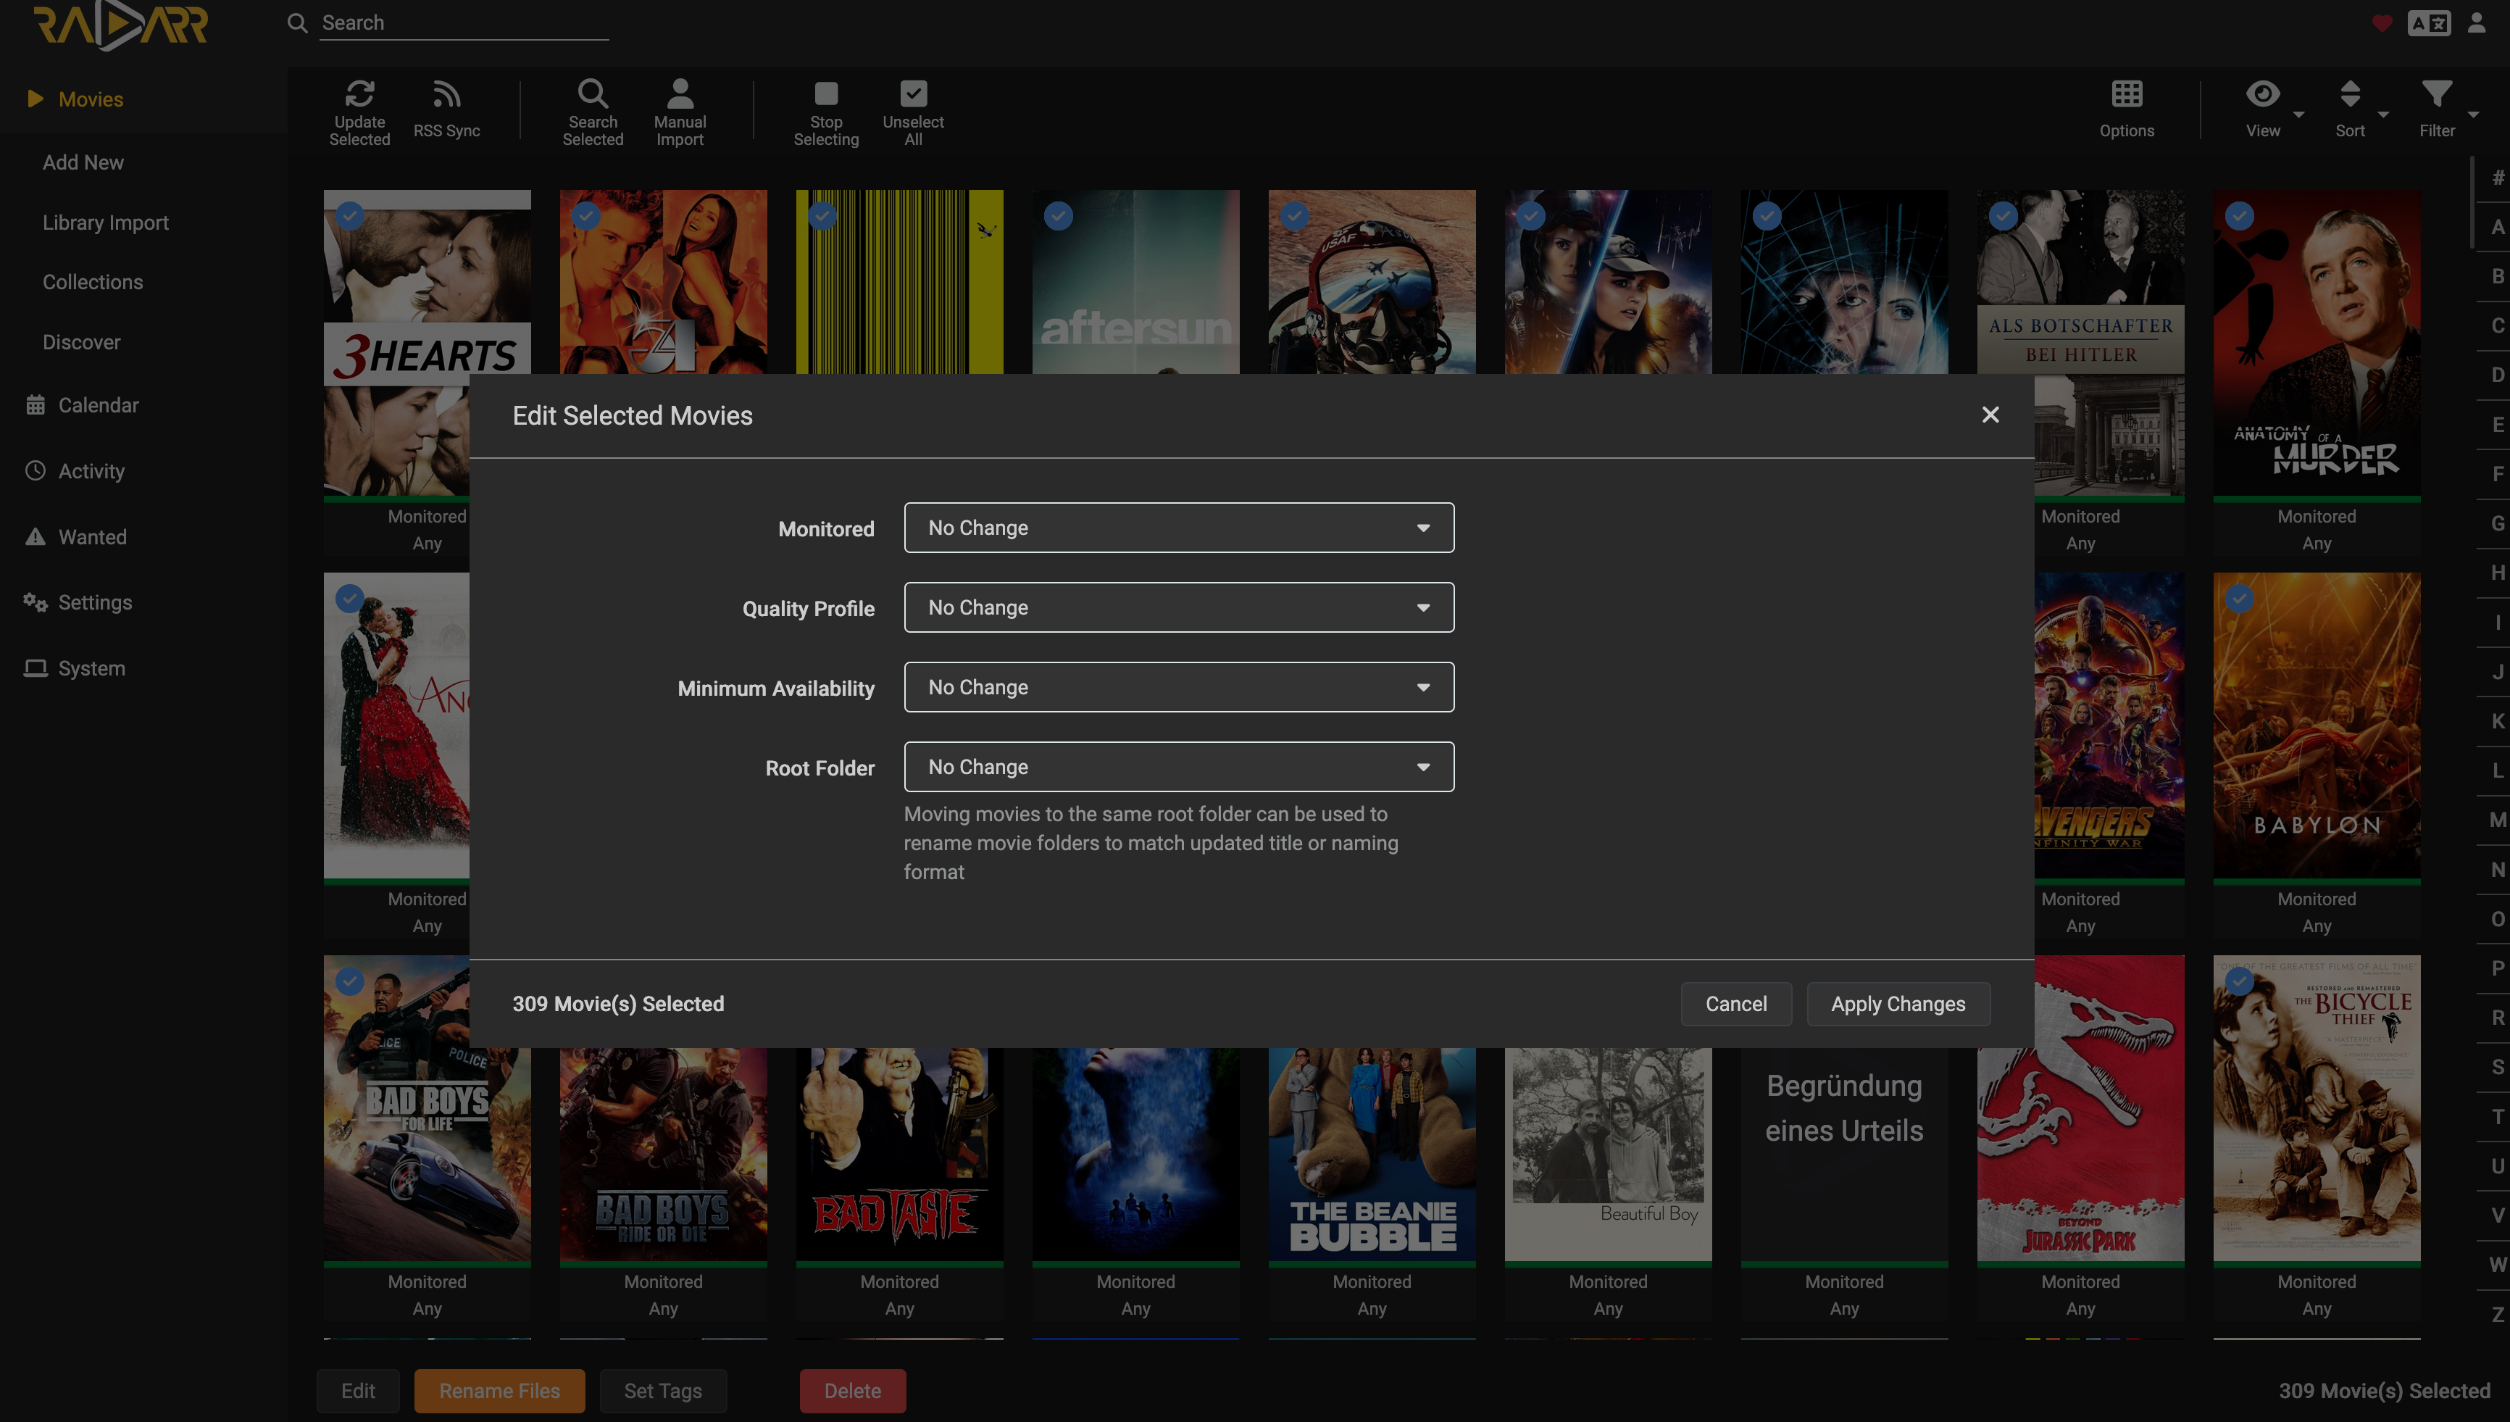Go to Movies in sidebar

(x=91, y=99)
